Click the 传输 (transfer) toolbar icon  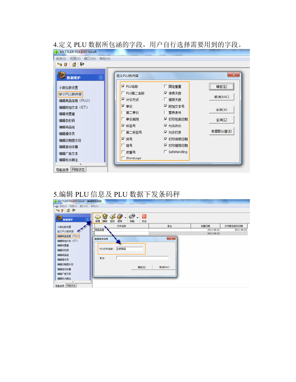coord(132,218)
